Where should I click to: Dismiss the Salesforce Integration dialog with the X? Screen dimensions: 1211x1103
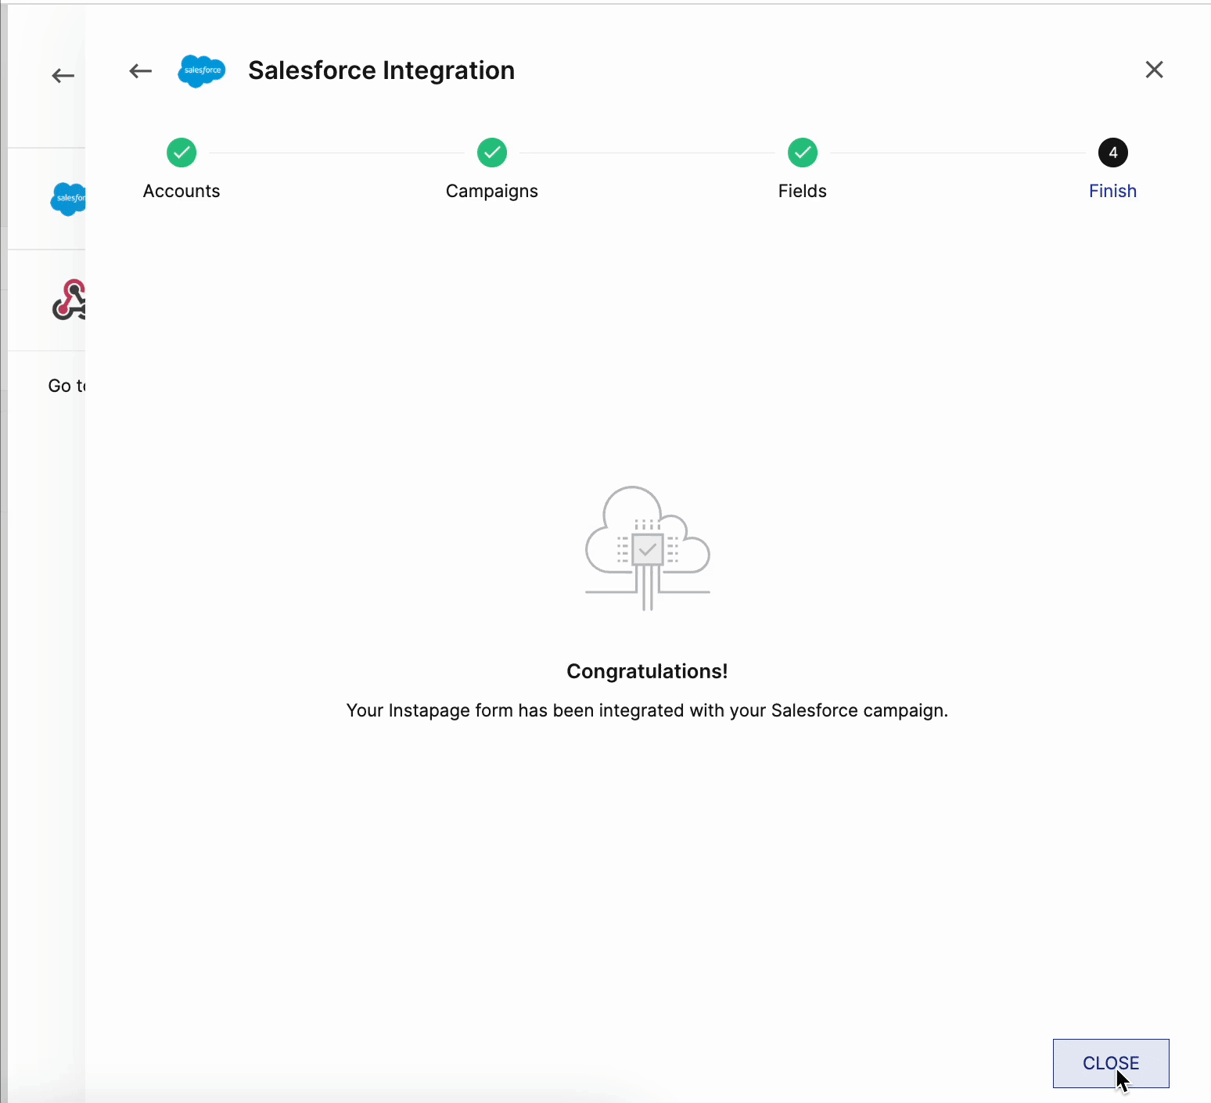pos(1154,70)
